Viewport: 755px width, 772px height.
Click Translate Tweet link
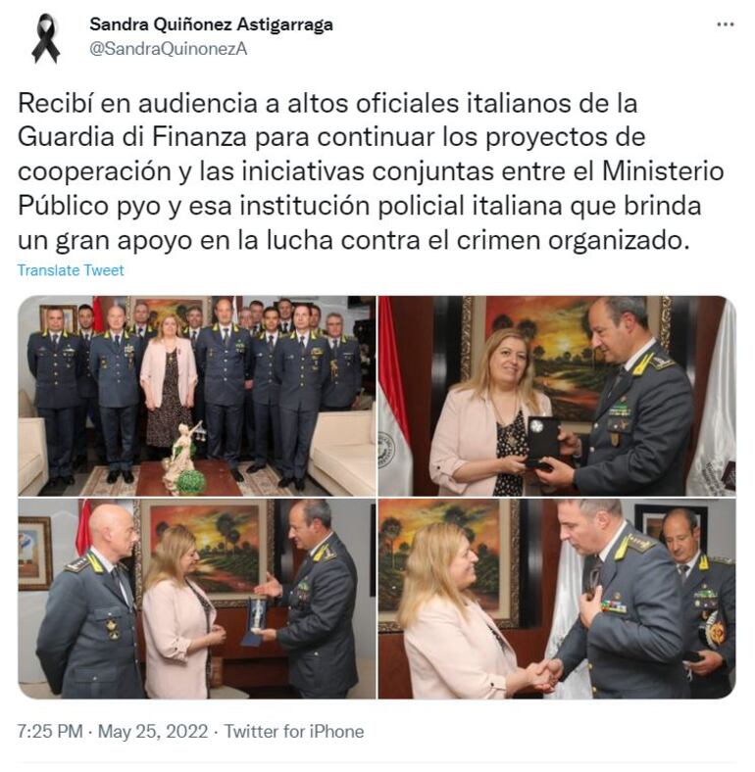71,270
